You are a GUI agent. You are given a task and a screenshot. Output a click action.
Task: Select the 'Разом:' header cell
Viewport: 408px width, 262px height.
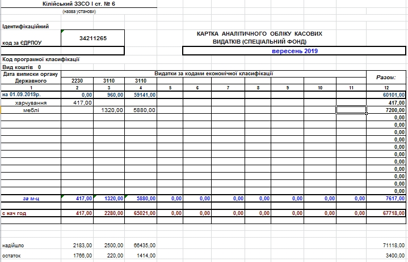(x=386, y=78)
